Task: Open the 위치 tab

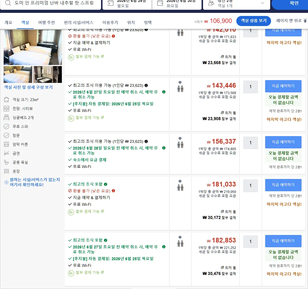Action: tap(131, 23)
